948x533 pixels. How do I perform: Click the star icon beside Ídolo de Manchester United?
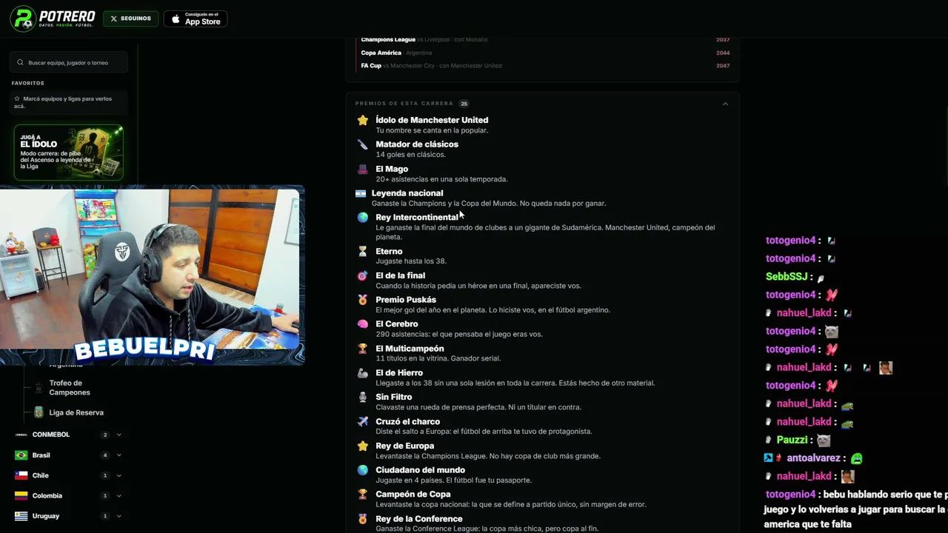pos(362,120)
